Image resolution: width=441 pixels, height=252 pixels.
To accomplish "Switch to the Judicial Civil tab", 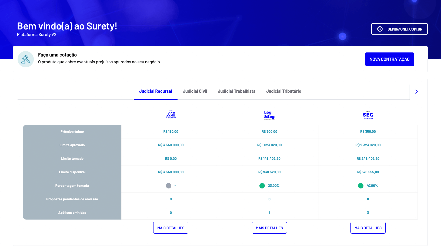I will 195,91.
